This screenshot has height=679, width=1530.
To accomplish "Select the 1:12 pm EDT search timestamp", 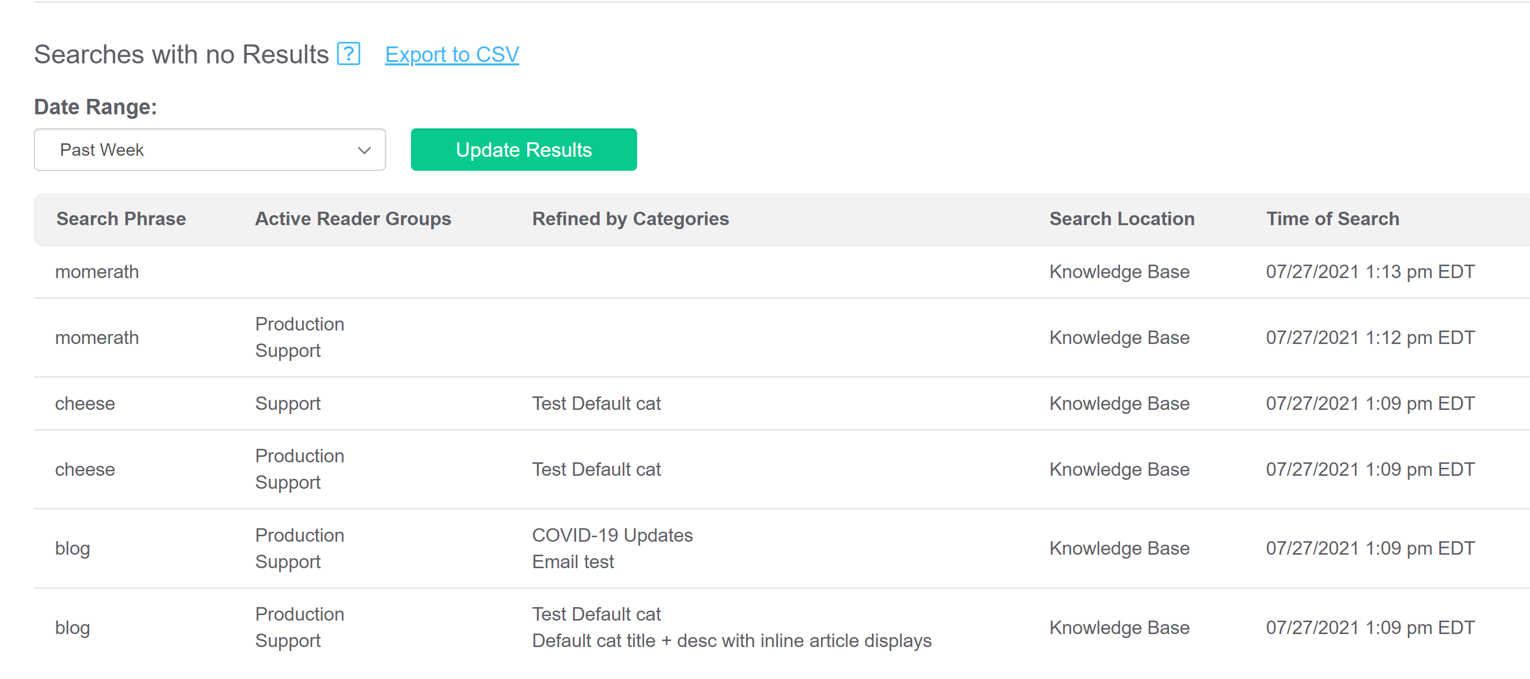I will (1370, 338).
